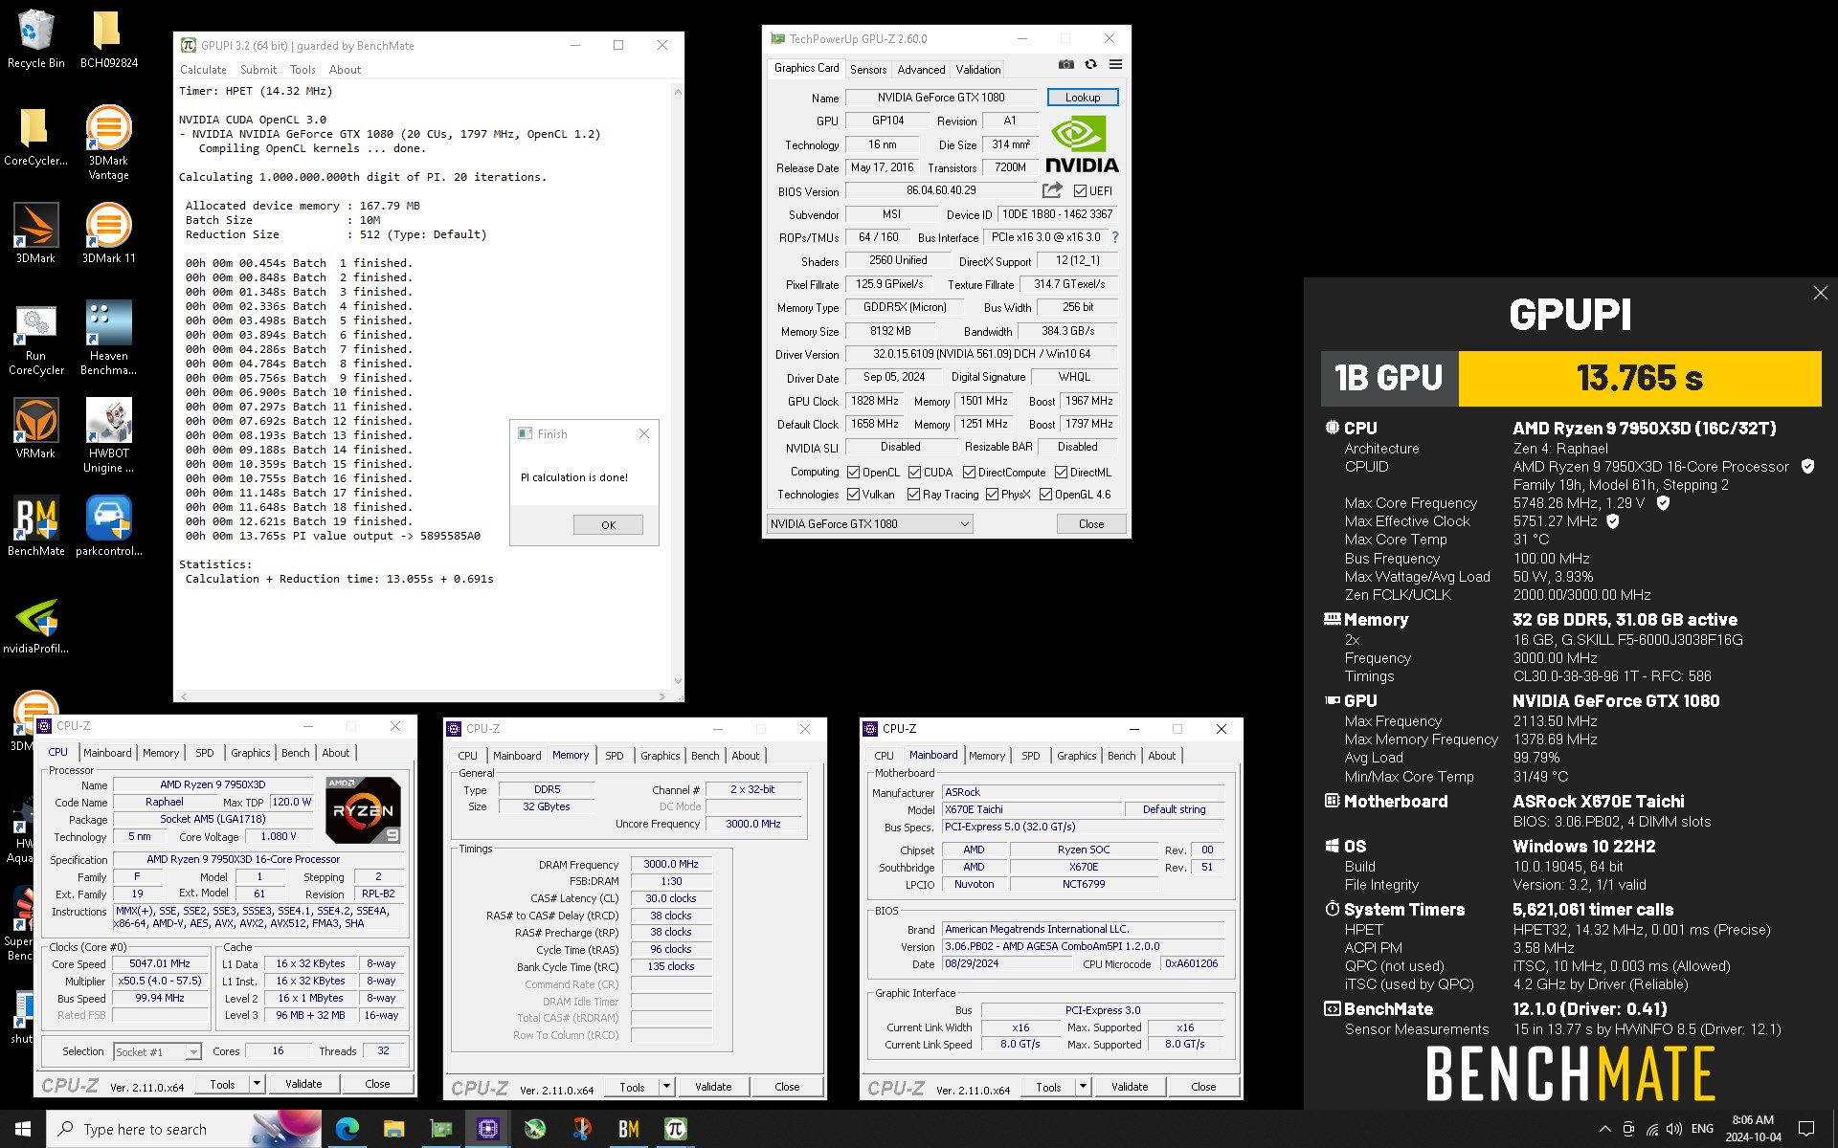The width and height of the screenshot is (1838, 1148).
Task: Open HWBOT Unigine shortcut
Action: (x=108, y=436)
